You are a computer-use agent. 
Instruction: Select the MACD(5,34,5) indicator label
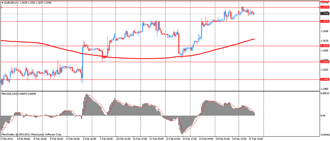pyautogui.click(x=10, y=94)
